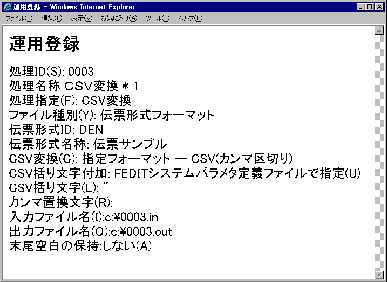Open the お気に入り(A) menu
Screen dimensions: 387x282
point(119,18)
